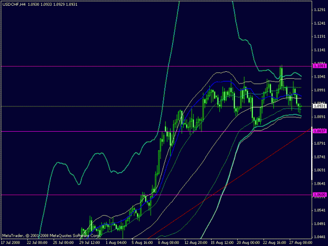This screenshot has height=246, width=328.
Task: Click the 1.0741 price axis label
Action: point(320,157)
